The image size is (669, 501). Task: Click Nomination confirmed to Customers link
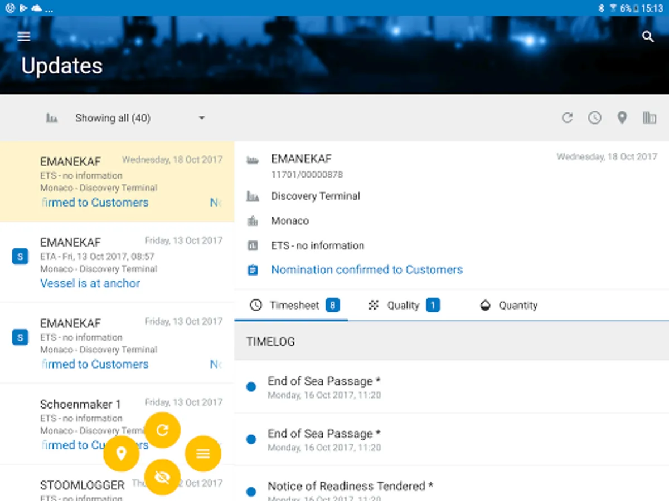(x=367, y=270)
